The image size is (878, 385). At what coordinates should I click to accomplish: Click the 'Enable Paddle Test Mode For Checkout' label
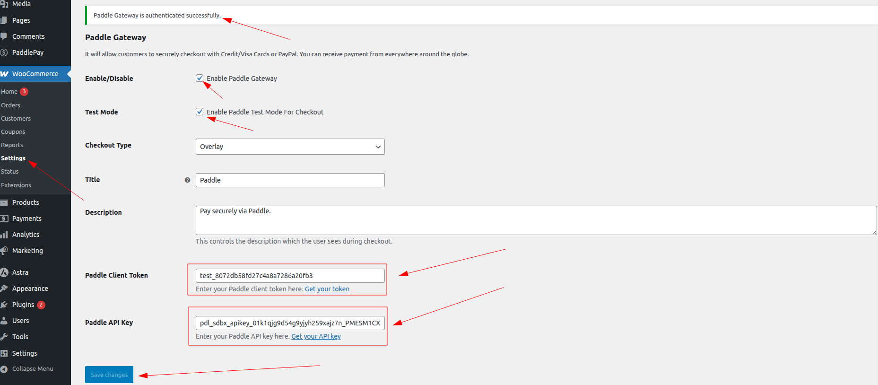[x=265, y=112]
